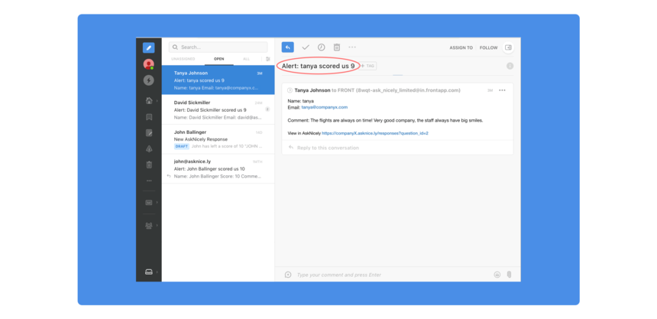Screen dimensions: 657x319
Task: Expand the chevron beside the envelope icon
Action: pos(157,202)
